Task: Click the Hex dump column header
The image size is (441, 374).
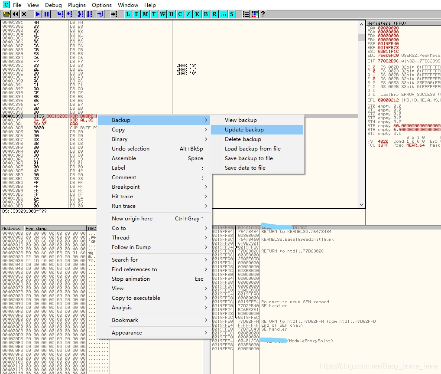Action: tap(55, 228)
